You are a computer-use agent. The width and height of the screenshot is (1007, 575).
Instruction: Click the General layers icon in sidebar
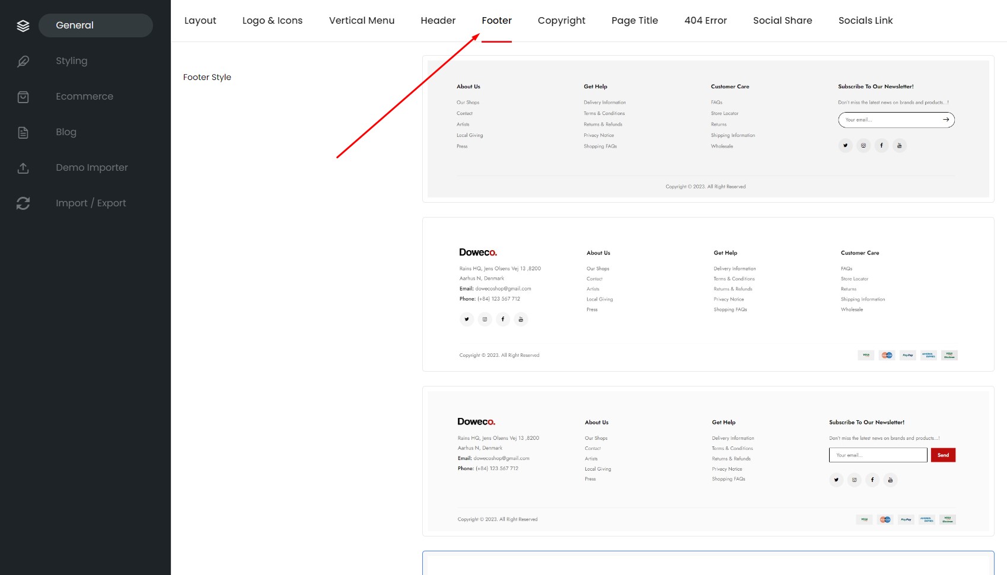(x=23, y=25)
